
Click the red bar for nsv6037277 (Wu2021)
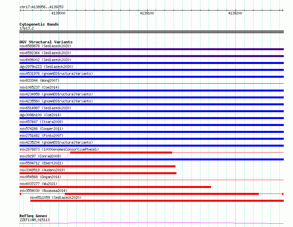coord(115,187)
